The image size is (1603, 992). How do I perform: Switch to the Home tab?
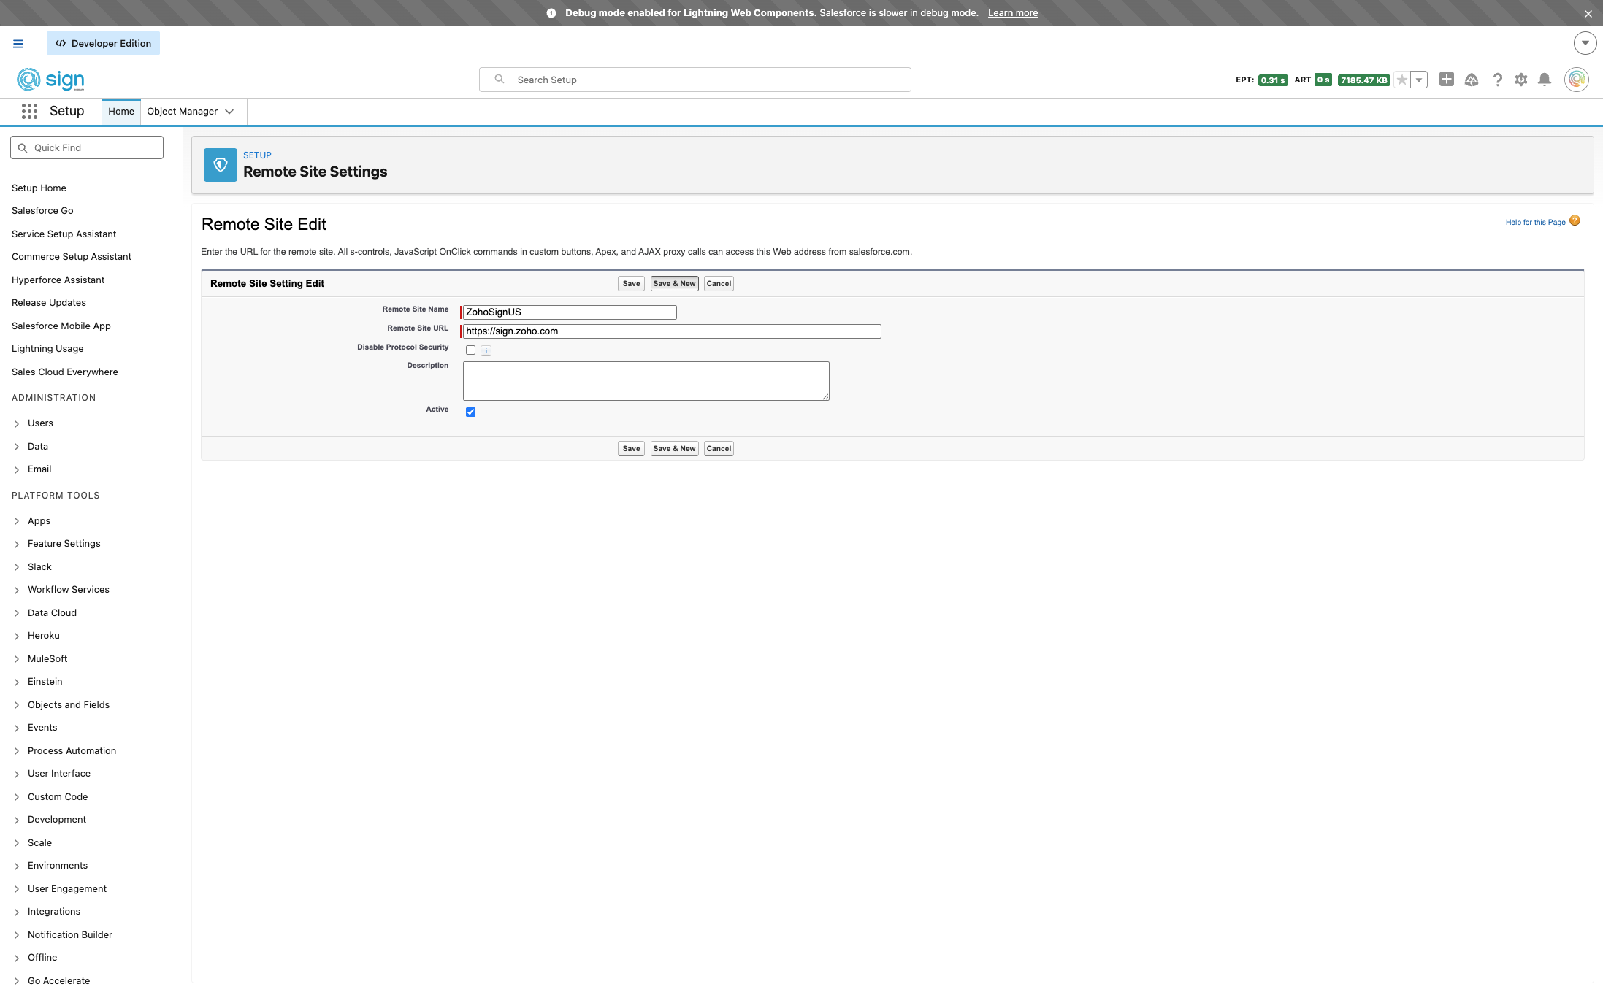(x=120, y=112)
